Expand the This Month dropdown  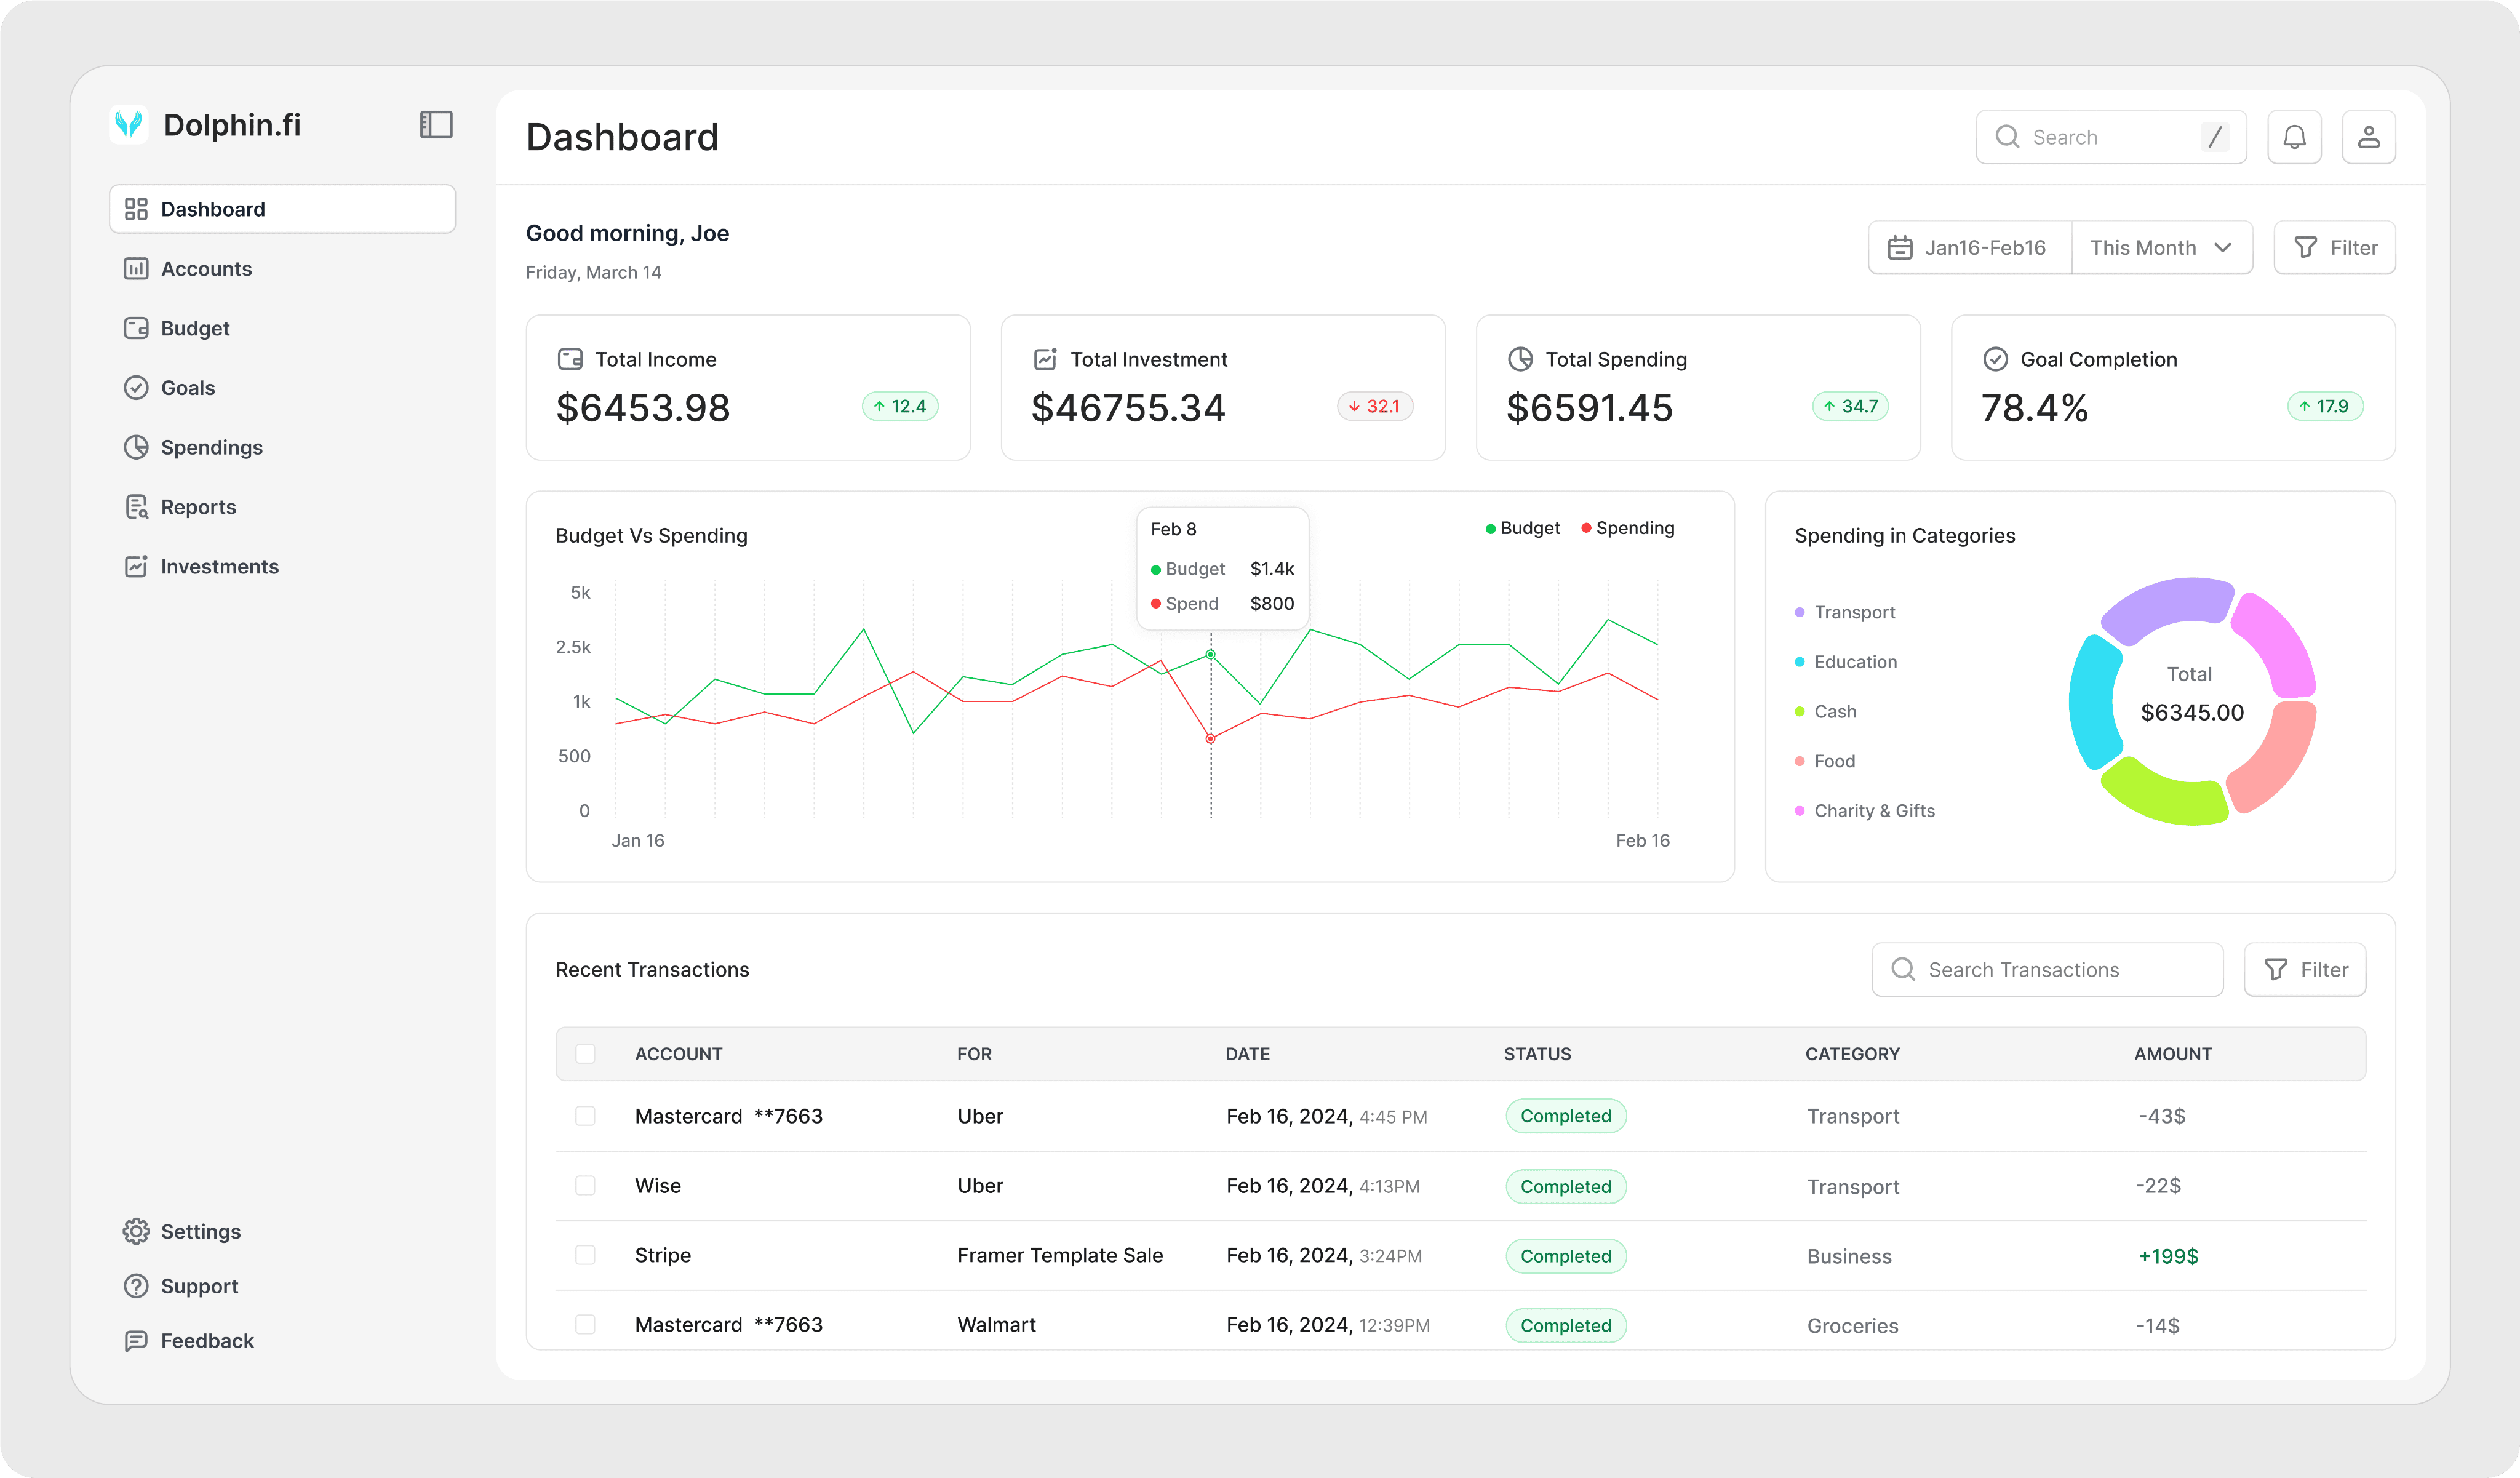pyautogui.click(x=2162, y=248)
